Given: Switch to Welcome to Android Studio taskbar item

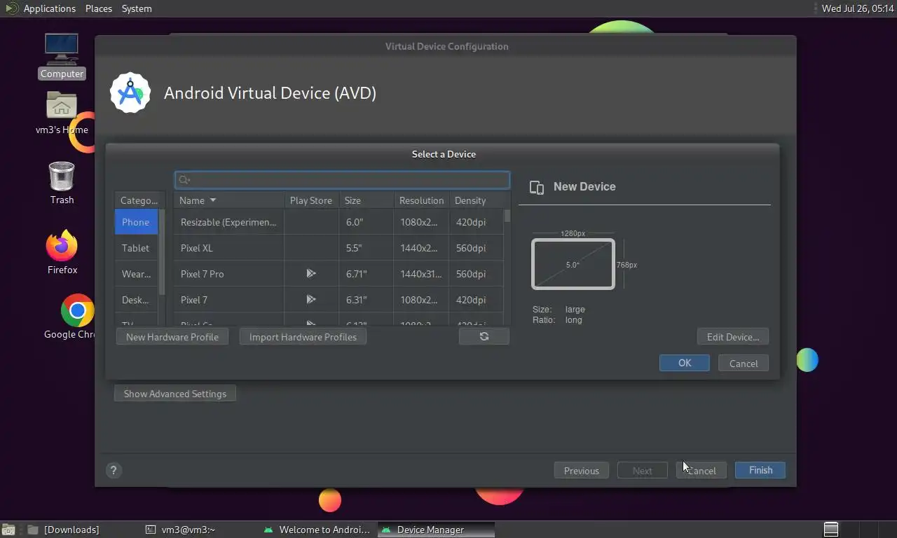Looking at the screenshot, I should click(x=317, y=530).
